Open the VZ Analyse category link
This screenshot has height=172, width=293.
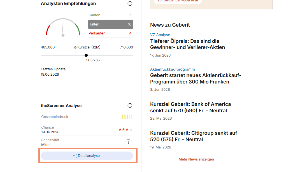(x=160, y=35)
